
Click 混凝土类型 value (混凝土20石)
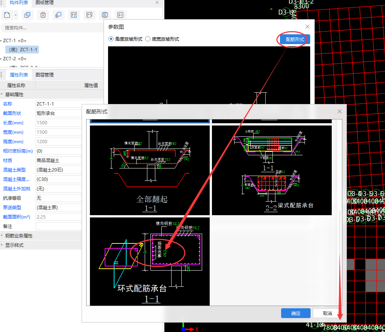[x=59, y=170]
